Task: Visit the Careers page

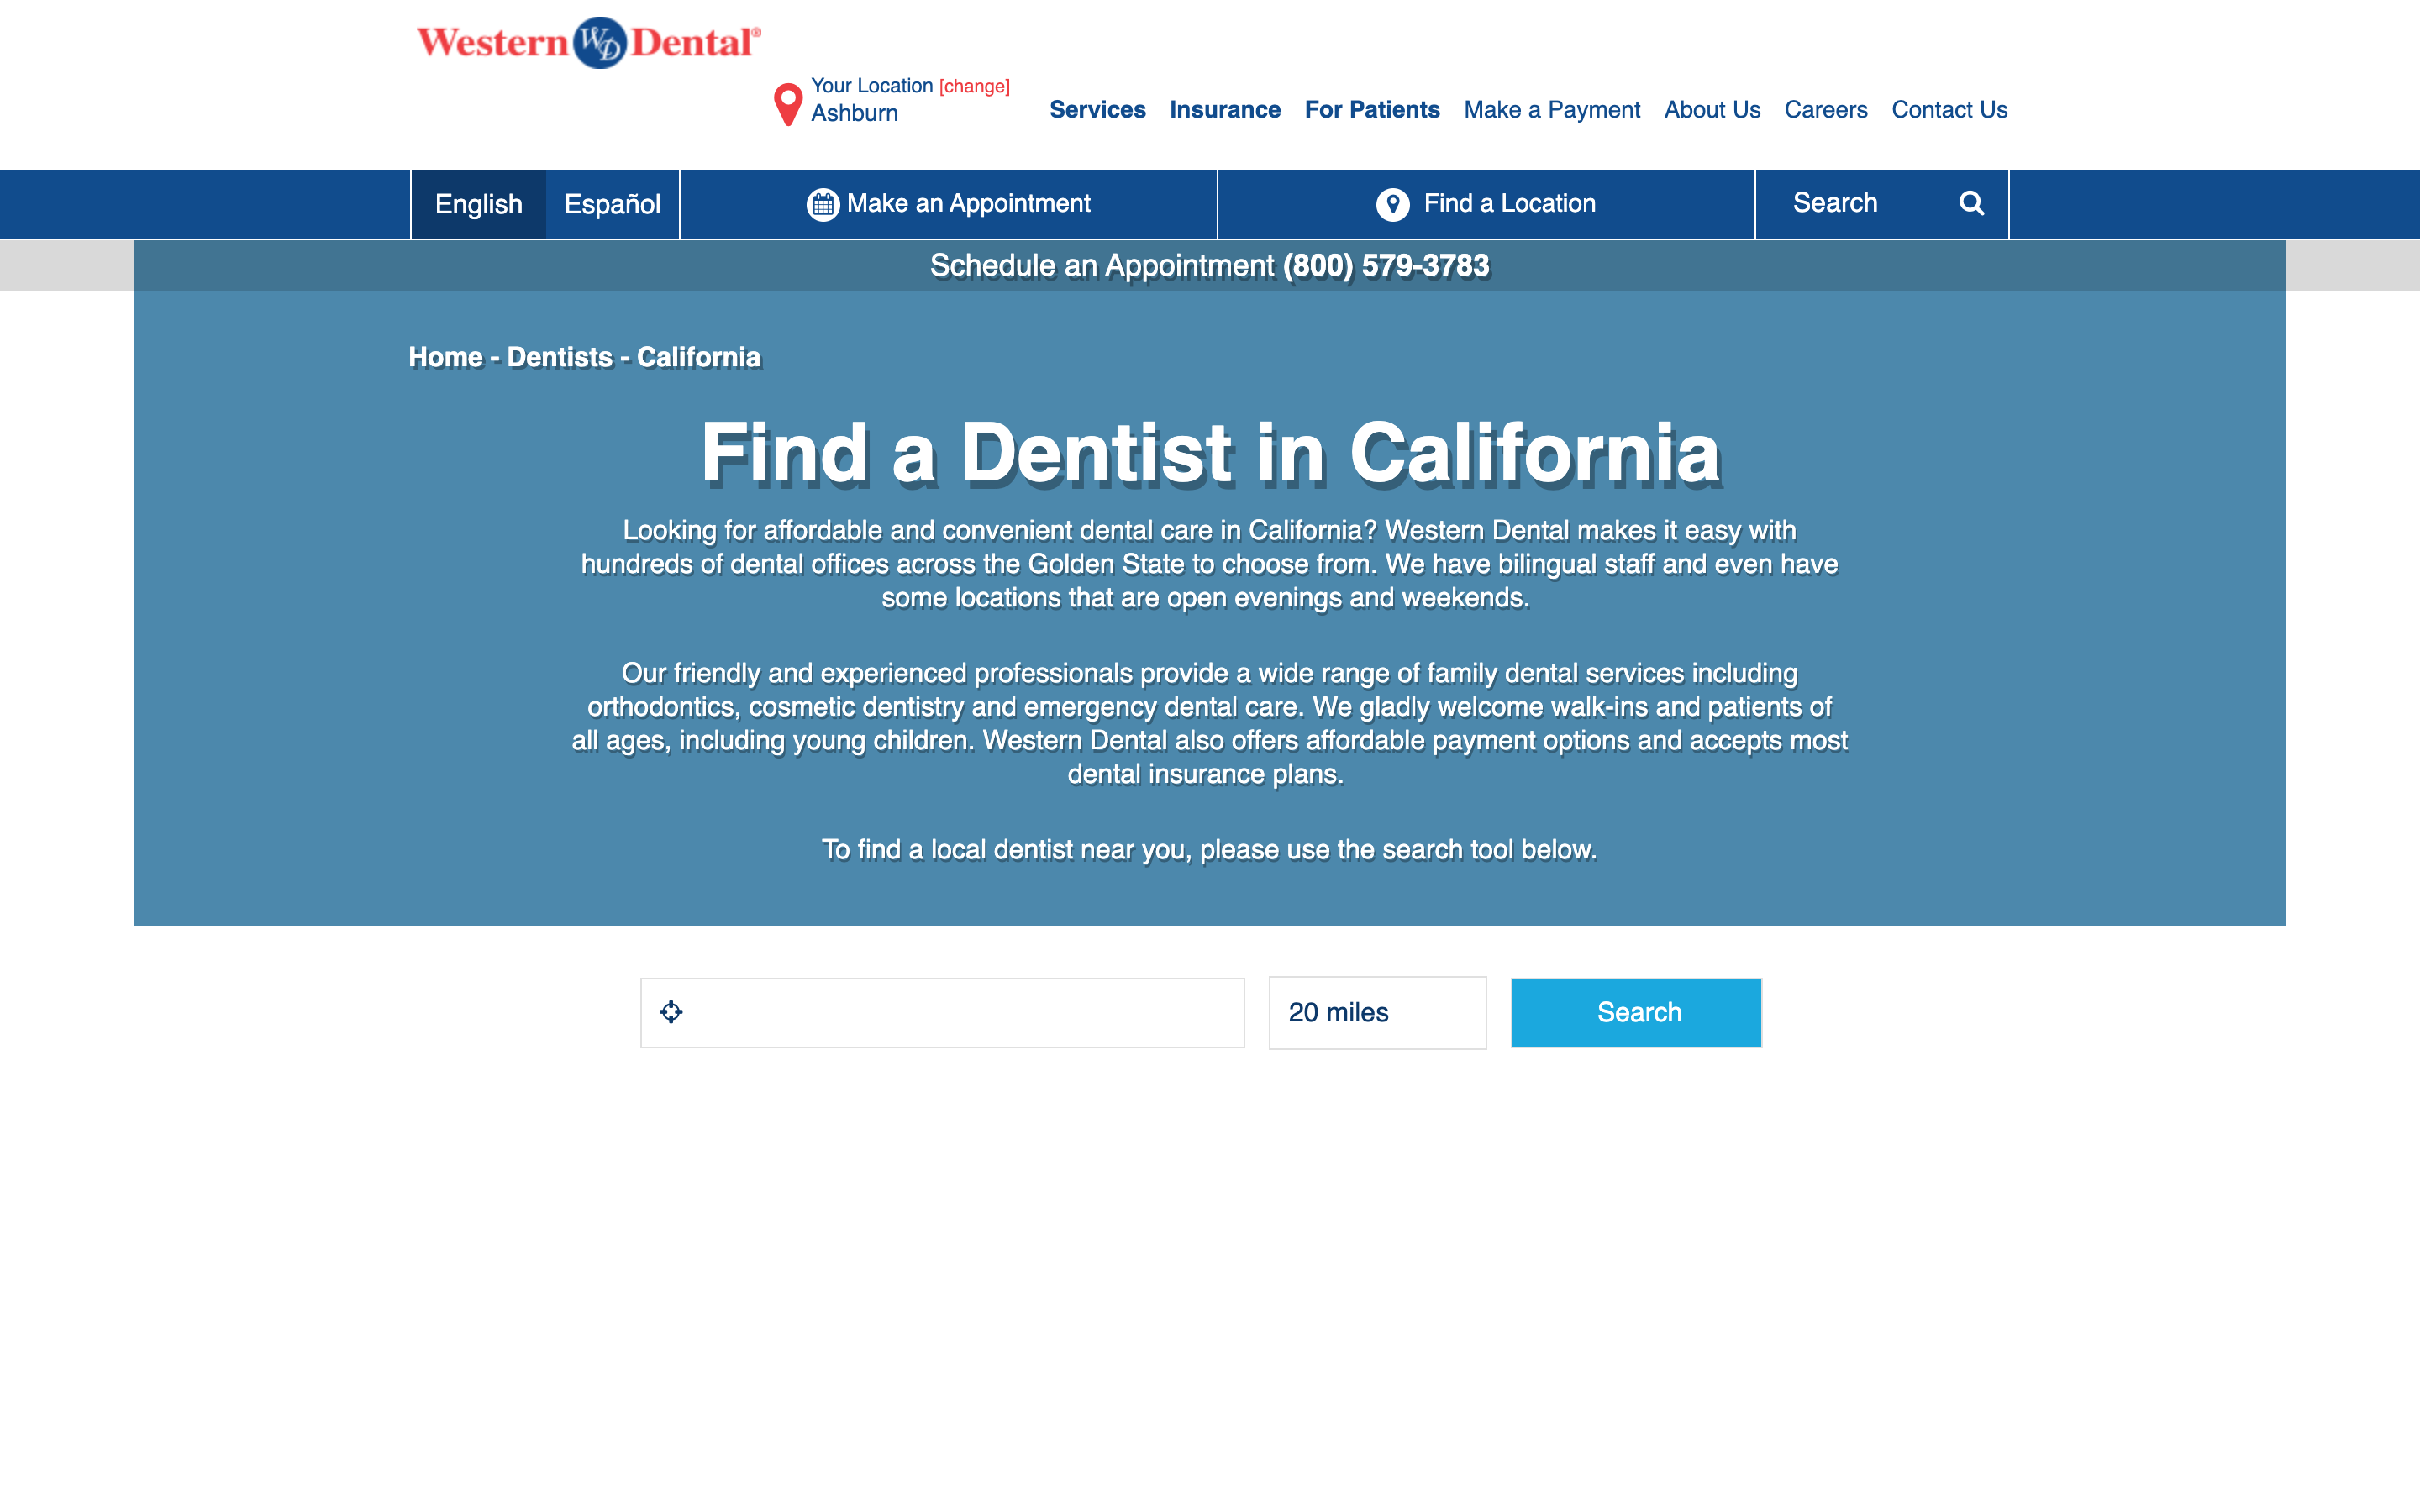Action: (x=1826, y=110)
